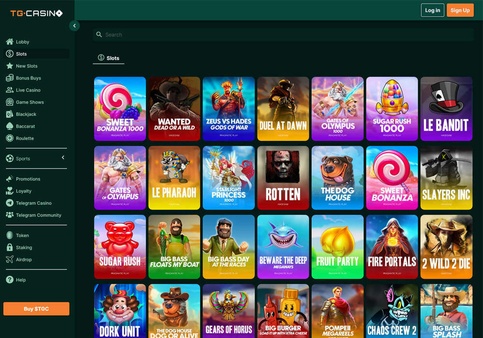This screenshot has width=483, height=338.
Task: Click the Blackjack cards icon
Action: tap(10, 114)
